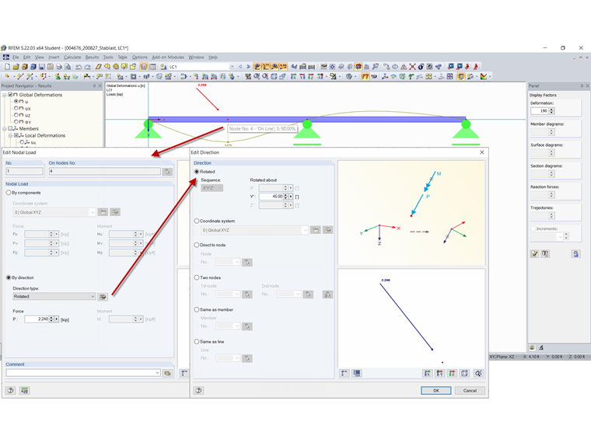Close the Project Navigator panel
Image resolution: width=591 pixels, height=443 pixels.
(x=100, y=86)
